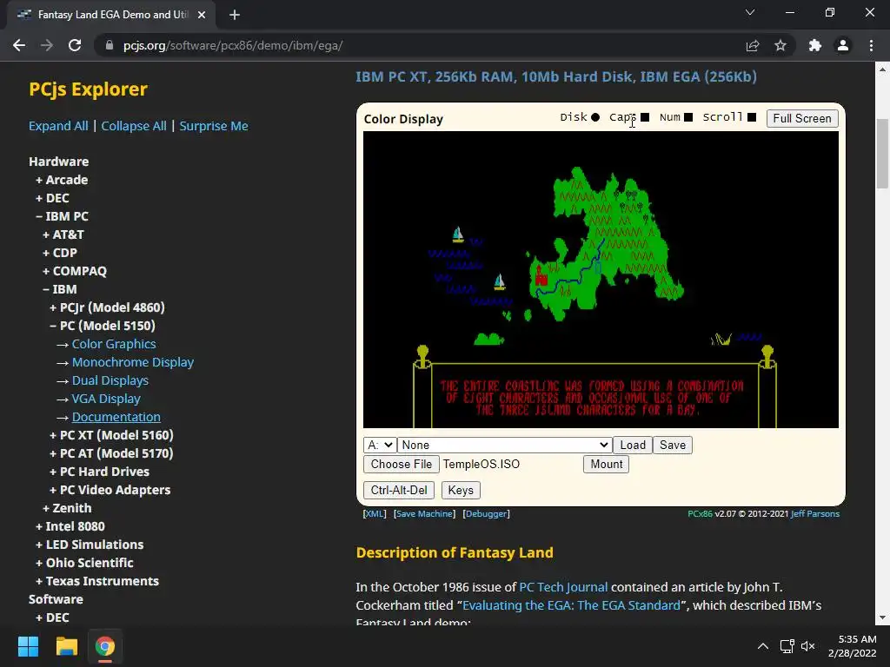
Task: Click the address bar URL
Action: point(233,45)
